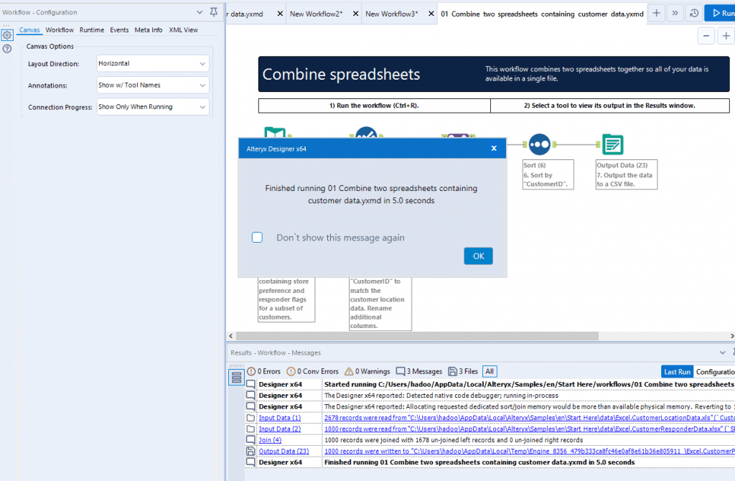Viewport: 735px width, 481px height.
Task: Open Join (4) link in results
Action: tap(270, 440)
